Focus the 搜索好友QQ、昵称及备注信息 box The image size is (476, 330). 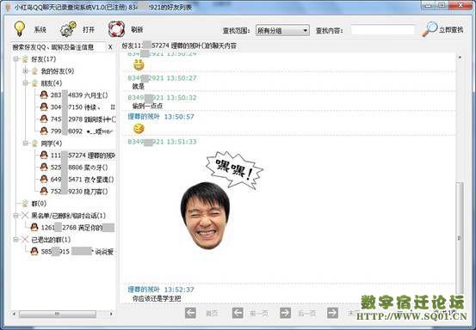pos(59,47)
